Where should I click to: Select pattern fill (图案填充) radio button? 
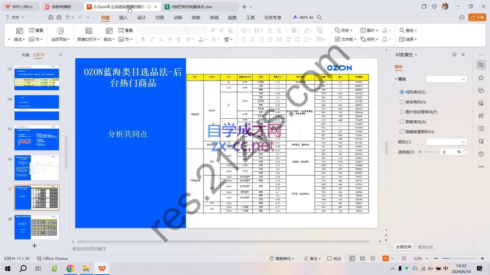[402, 122]
